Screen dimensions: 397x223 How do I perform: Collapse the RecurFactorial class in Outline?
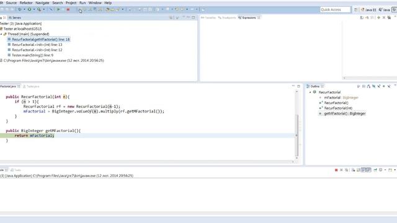[310, 92]
